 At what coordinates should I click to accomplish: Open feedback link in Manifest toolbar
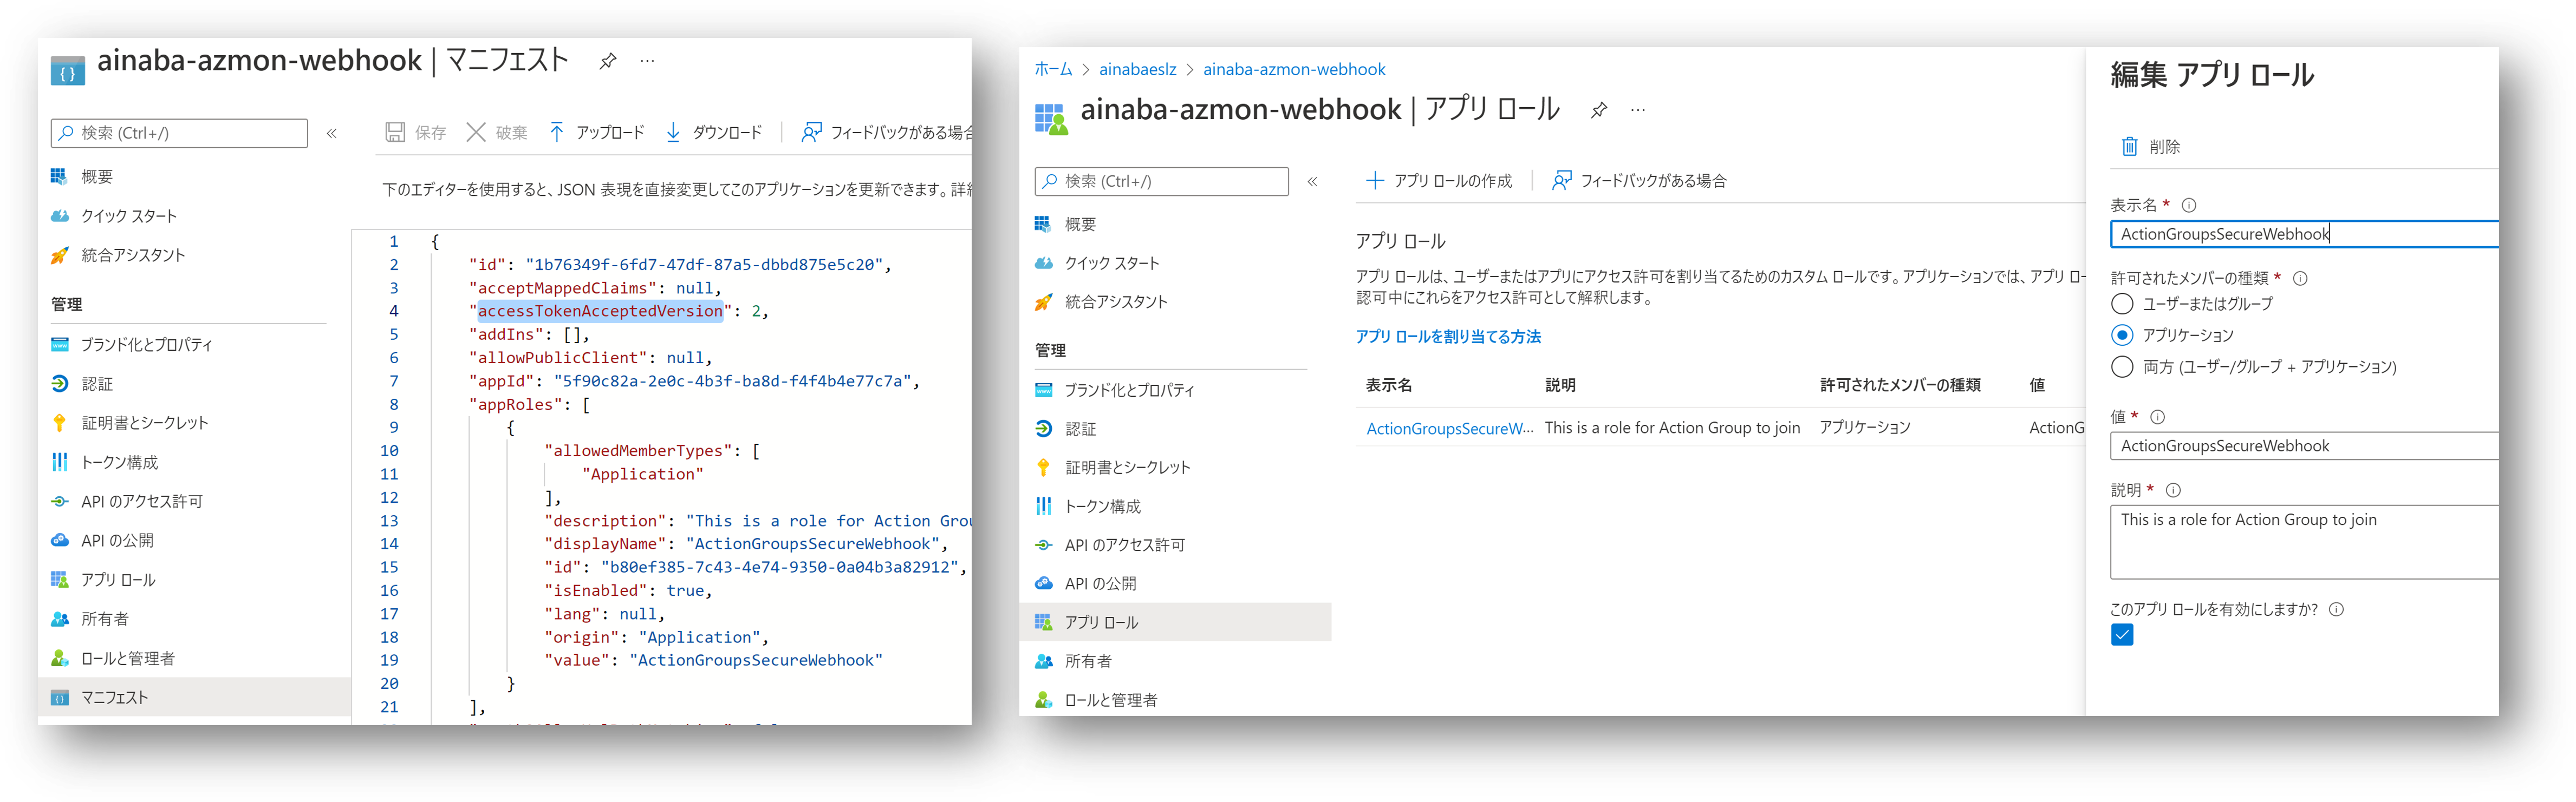pyautogui.click(x=886, y=132)
